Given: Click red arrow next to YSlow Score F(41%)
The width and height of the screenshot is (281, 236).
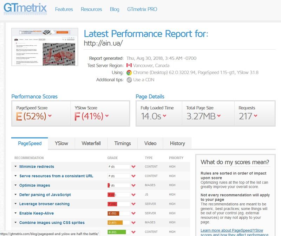Looking at the screenshot, I should [107, 116].
